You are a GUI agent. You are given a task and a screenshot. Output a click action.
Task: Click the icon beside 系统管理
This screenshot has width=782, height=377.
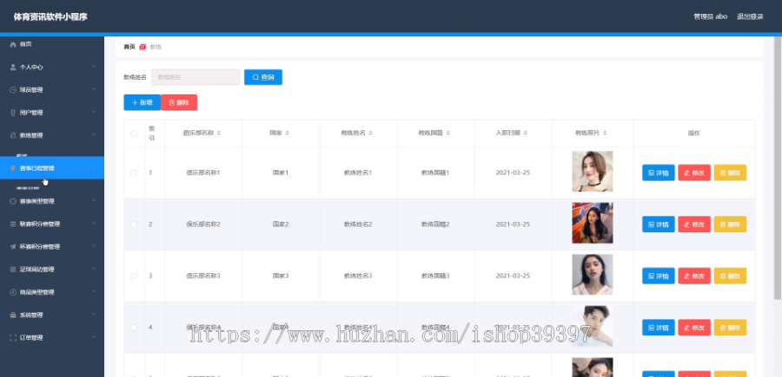[13, 315]
